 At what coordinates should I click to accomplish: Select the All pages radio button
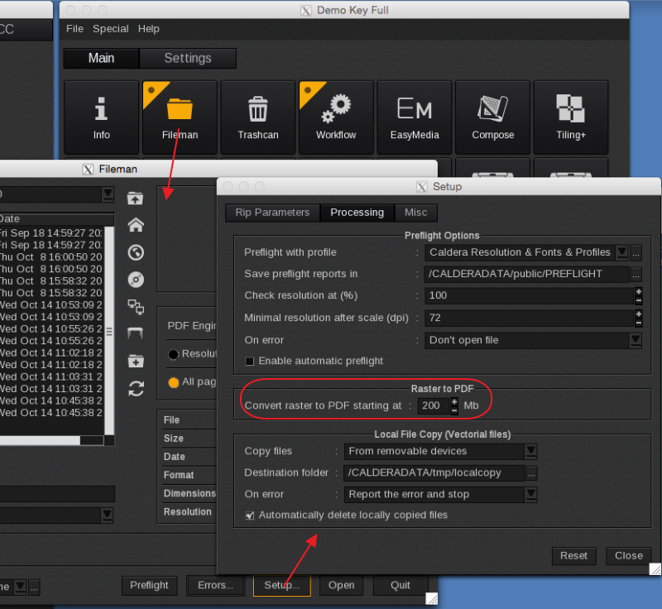(173, 382)
